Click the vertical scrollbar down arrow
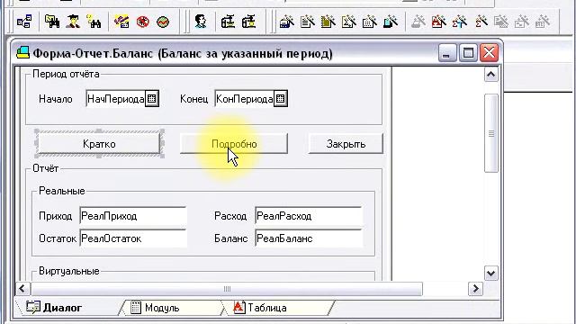 click(x=491, y=273)
